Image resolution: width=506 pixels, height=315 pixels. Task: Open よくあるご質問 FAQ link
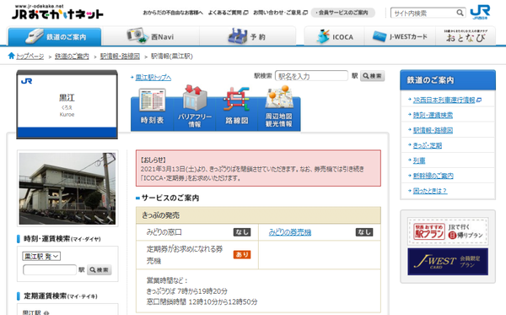[x=229, y=13]
